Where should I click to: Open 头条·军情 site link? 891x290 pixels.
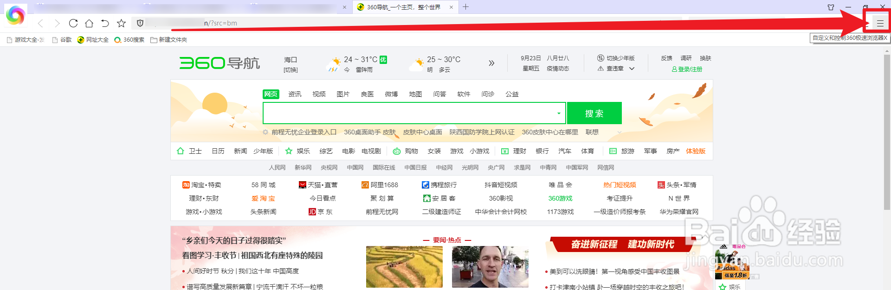tap(677, 185)
